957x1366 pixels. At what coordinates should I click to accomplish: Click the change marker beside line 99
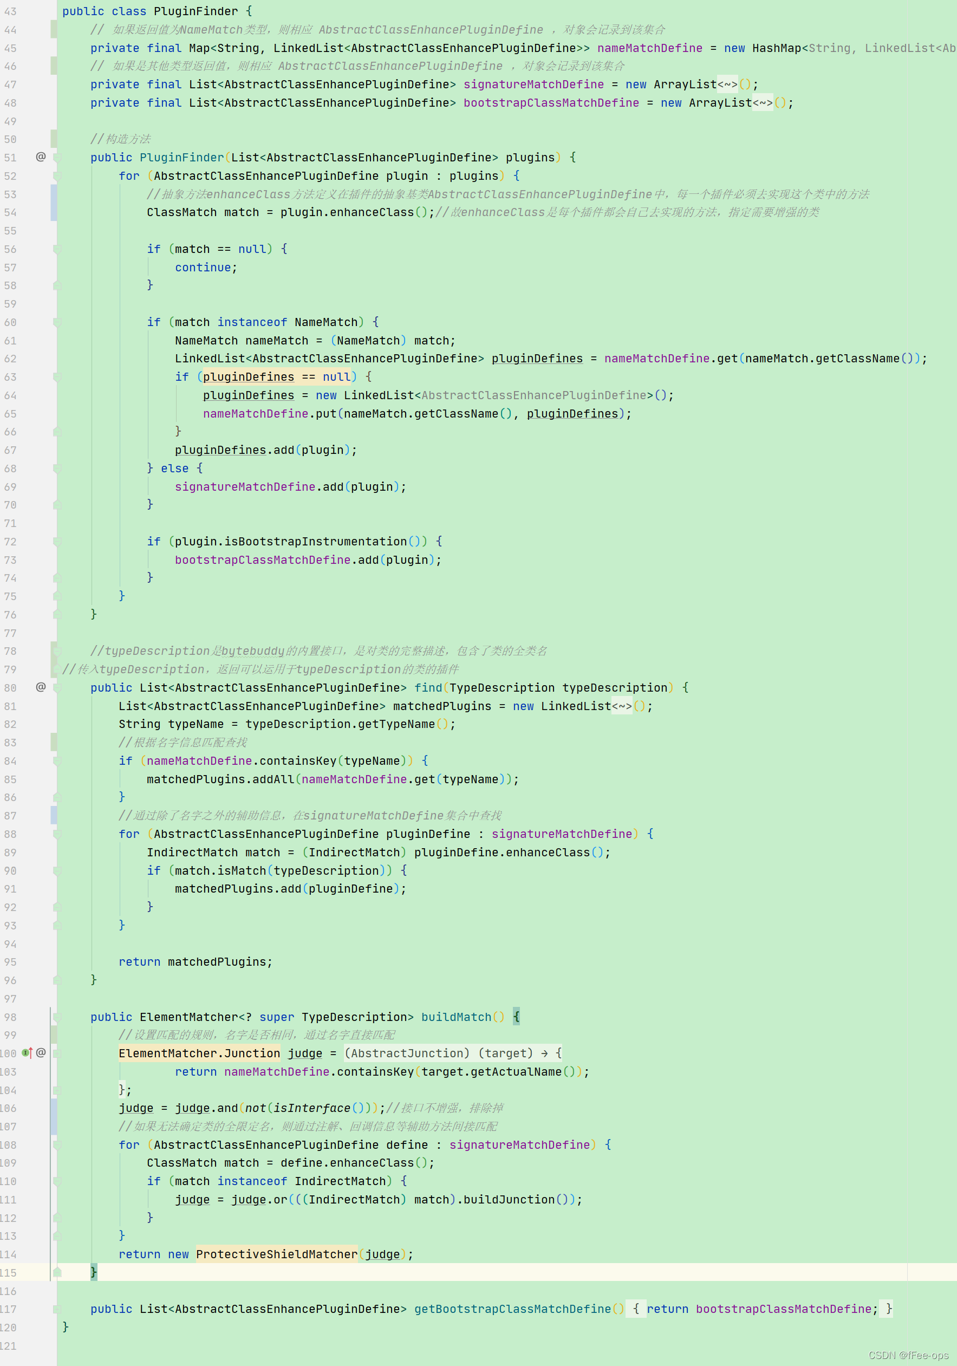54,1035
